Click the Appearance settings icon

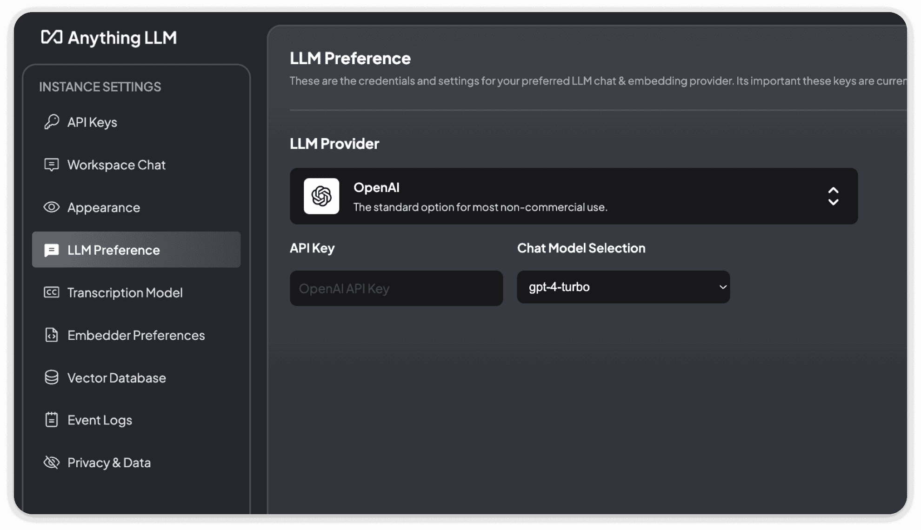51,206
